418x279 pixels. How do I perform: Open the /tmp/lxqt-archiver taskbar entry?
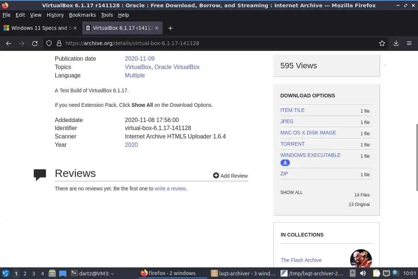pyautogui.click(x=312, y=274)
